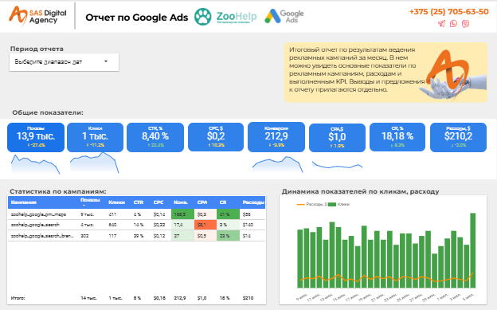The image size is (497, 310).
Task: Select the zoohelp_google_search campaign row name
Action: click(35, 225)
